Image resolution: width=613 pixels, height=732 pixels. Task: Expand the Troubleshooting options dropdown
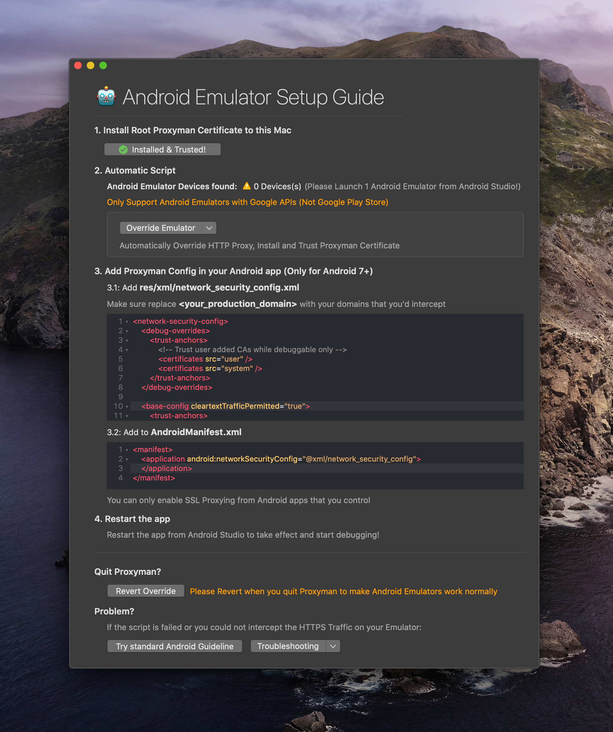pos(333,646)
